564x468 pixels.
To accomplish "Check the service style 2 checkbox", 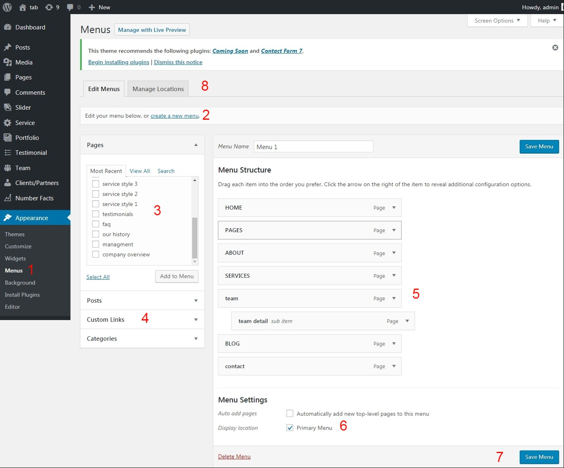I will pos(95,194).
